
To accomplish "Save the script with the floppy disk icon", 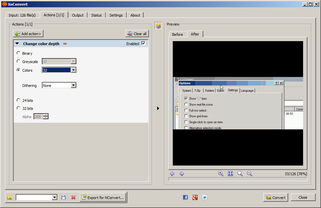I will click(x=63, y=197).
